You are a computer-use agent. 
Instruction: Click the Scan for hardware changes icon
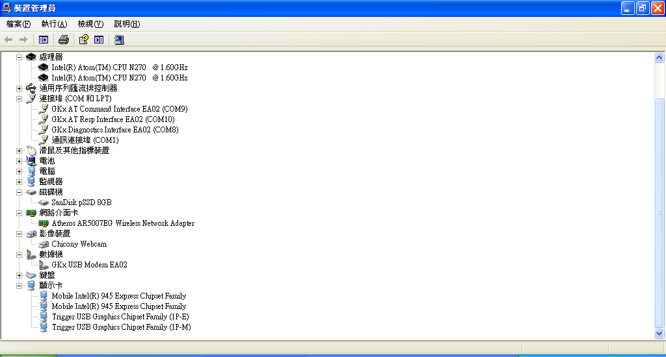[x=120, y=40]
